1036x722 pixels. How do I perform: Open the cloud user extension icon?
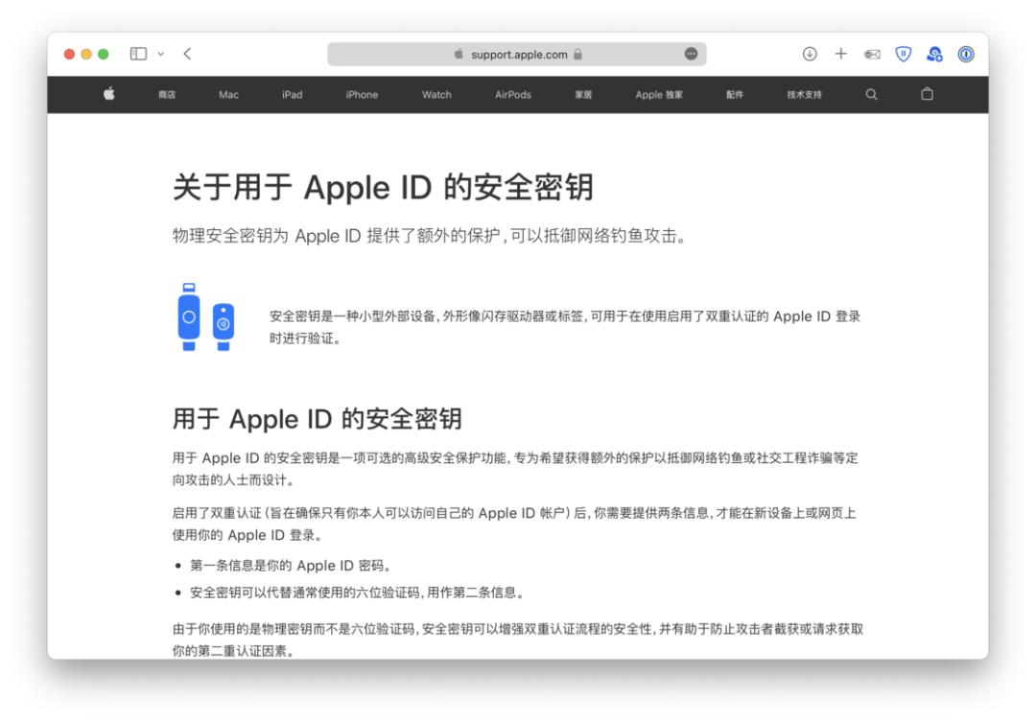(934, 54)
